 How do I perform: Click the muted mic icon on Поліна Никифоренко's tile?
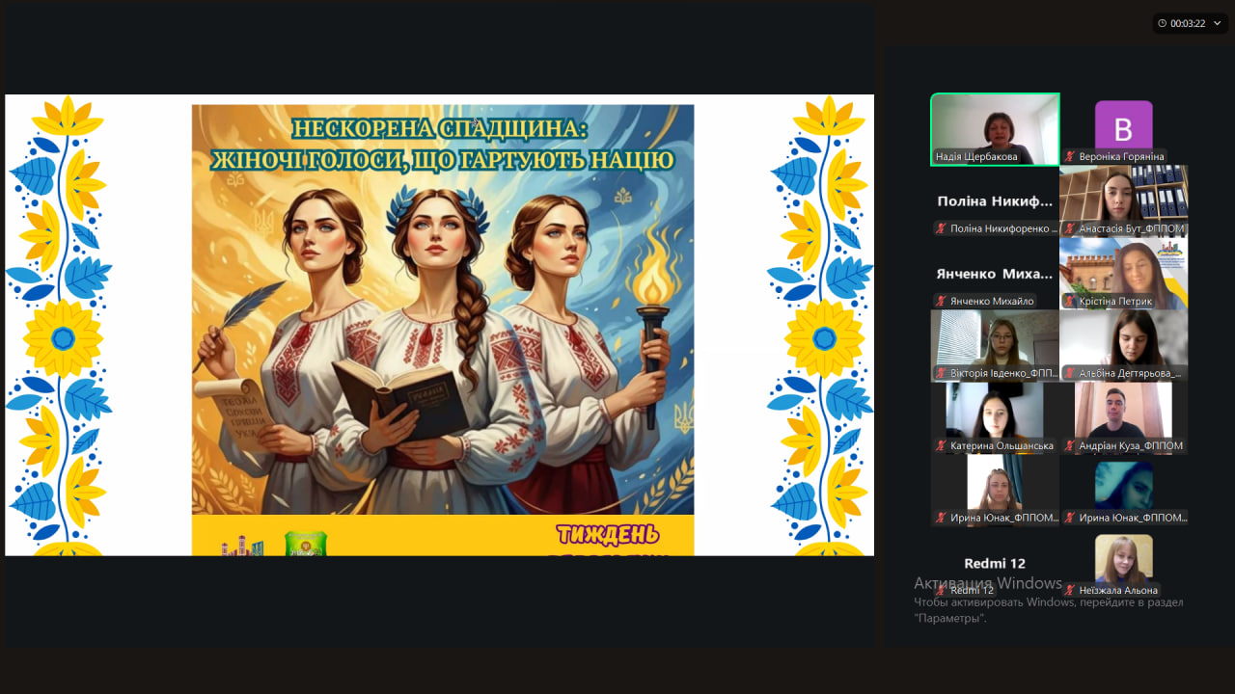click(x=941, y=228)
